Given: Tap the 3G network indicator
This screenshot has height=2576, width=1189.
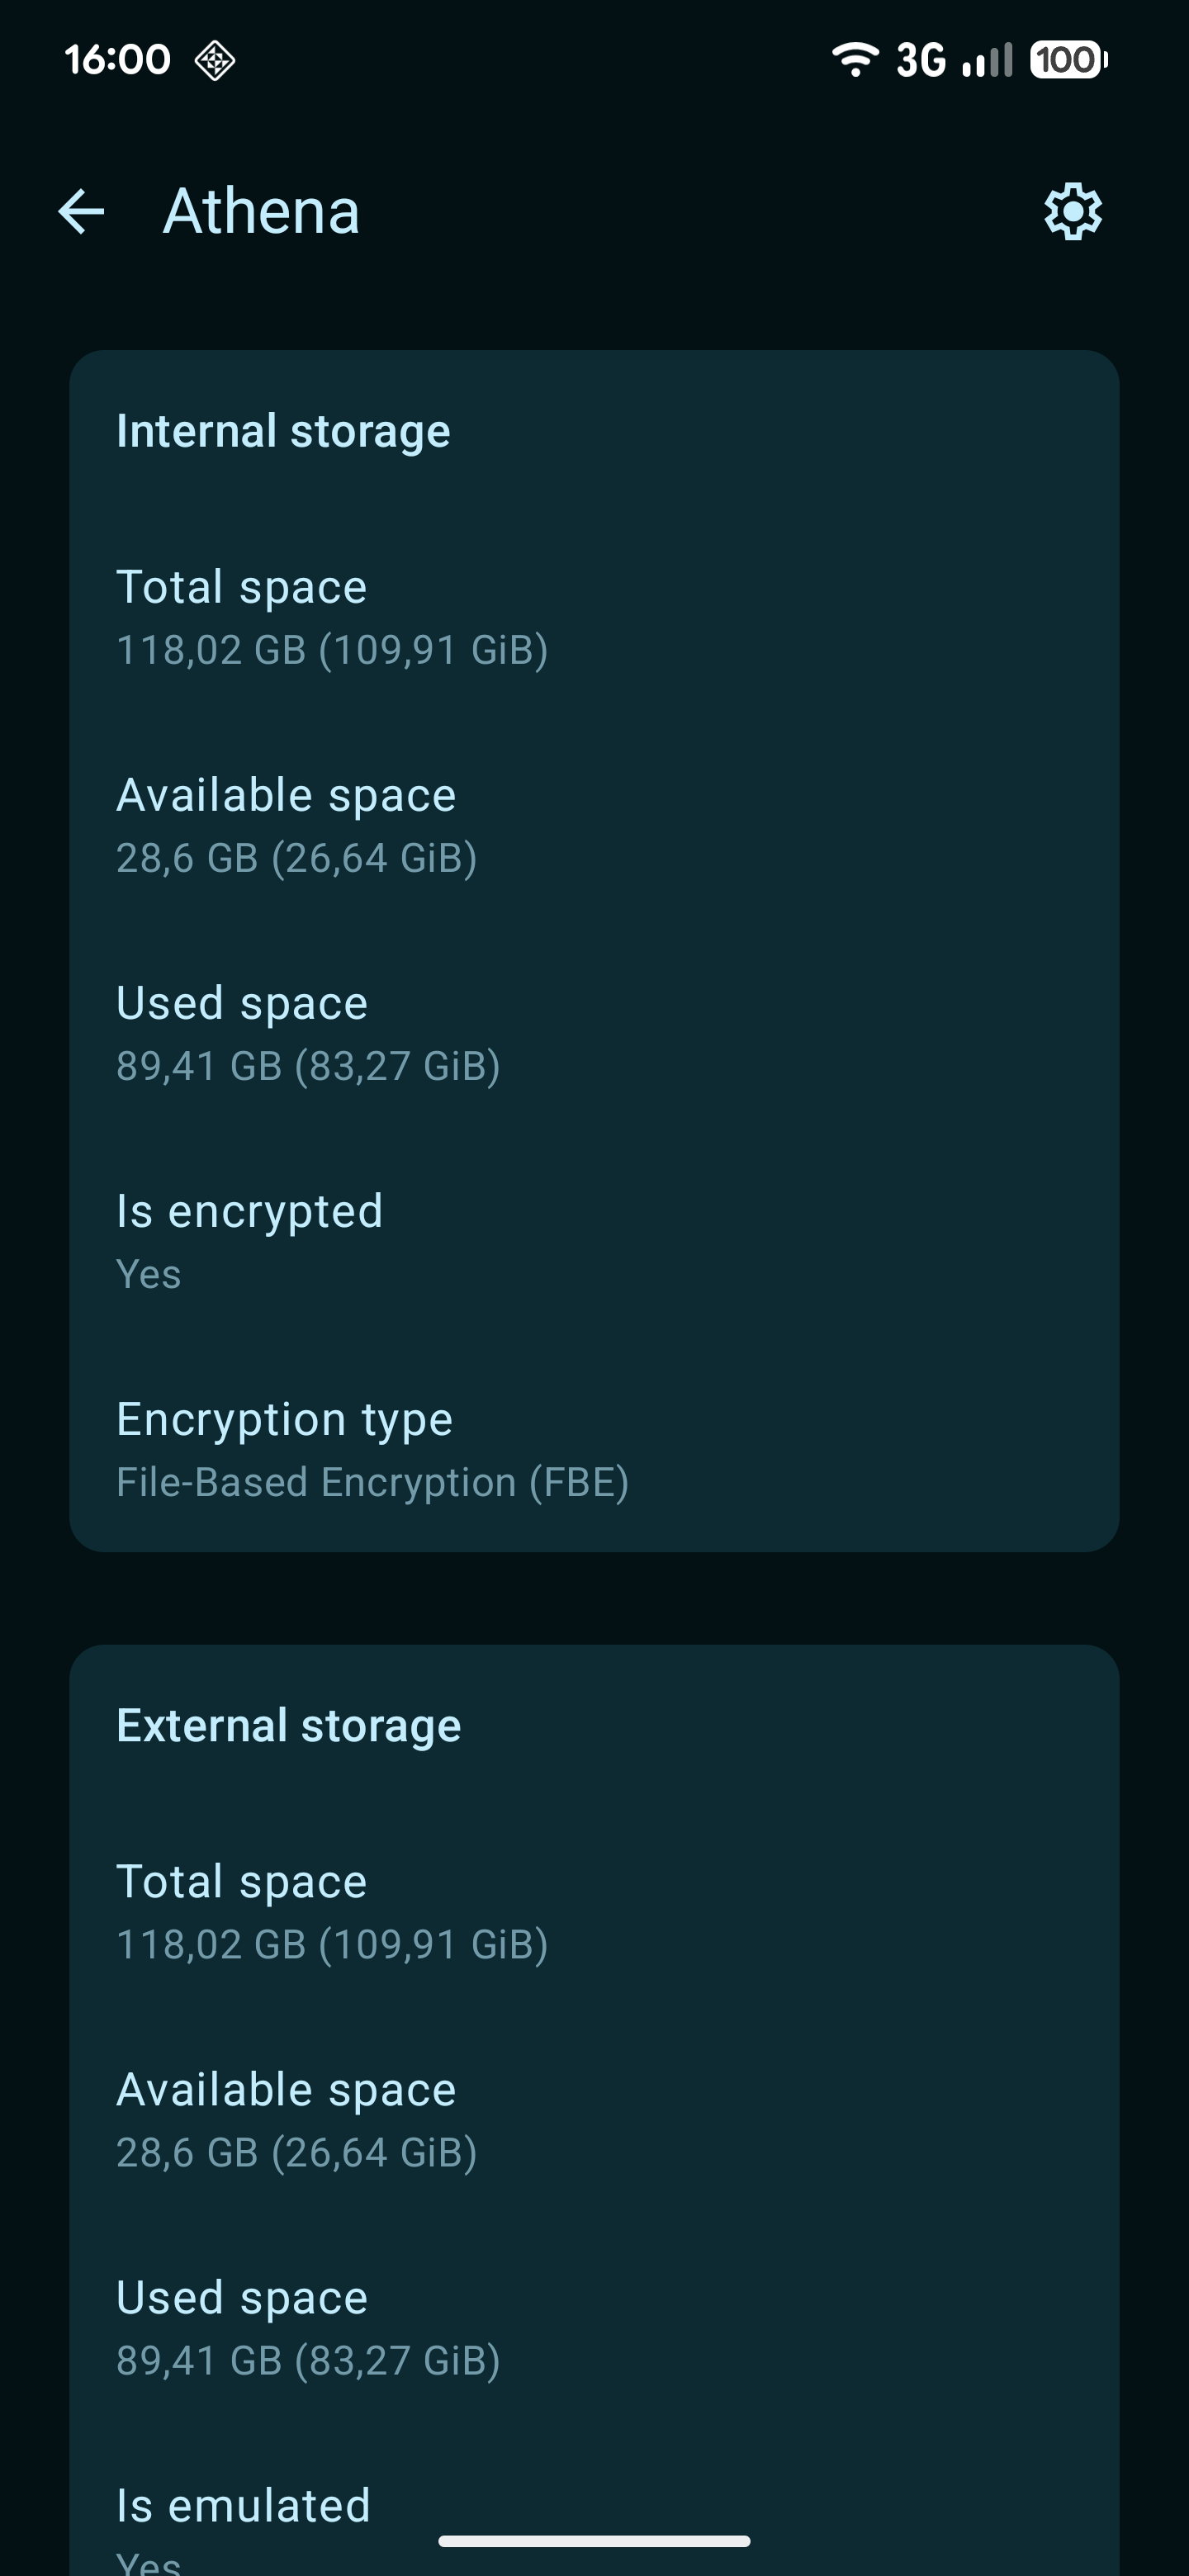Looking at the screenshot, I should pyautogui.click(x=920, y=60).
